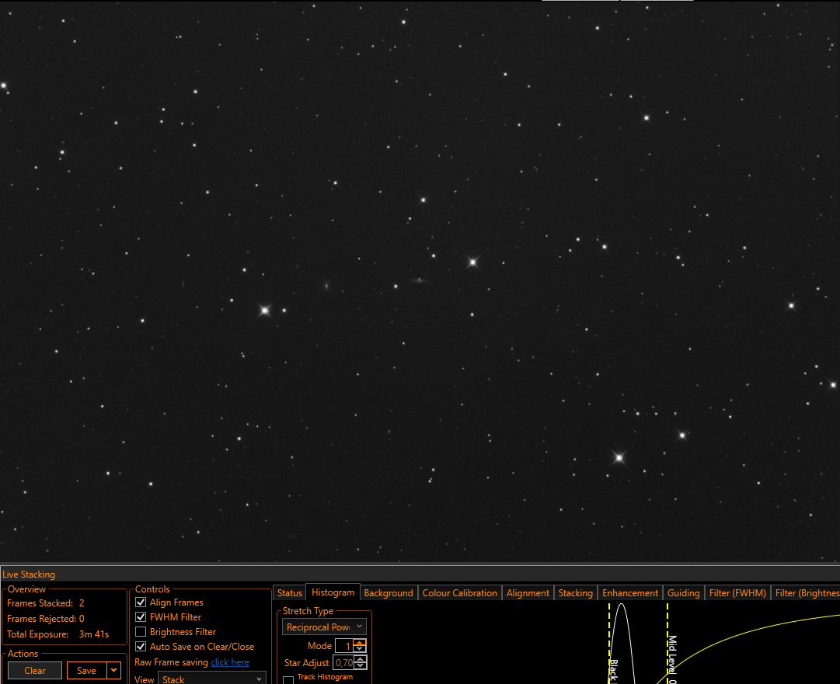Image resolution: width=840 pixels, height=684 pixels.
Task: Click the Save button in Actions
Action: 86,671
